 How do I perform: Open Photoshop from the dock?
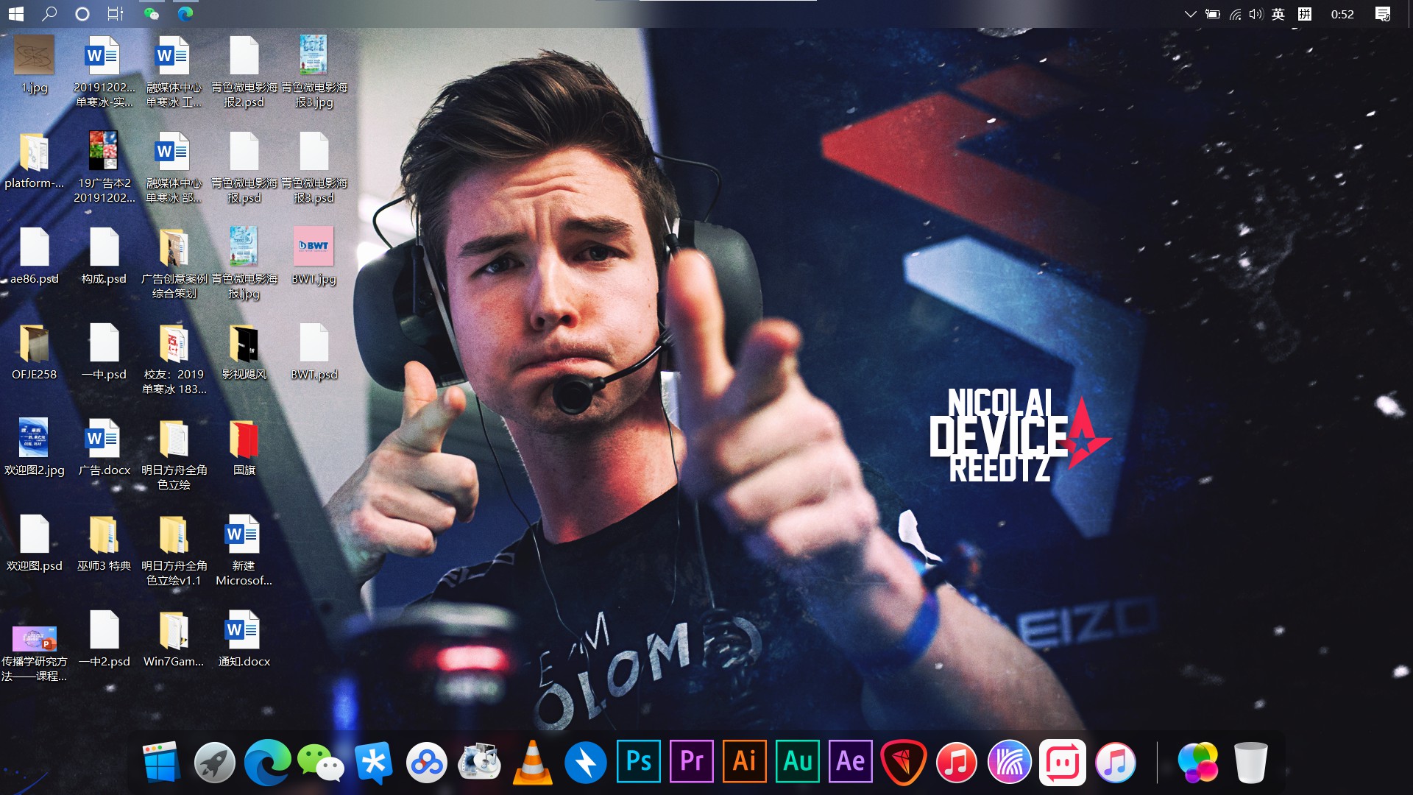coord(638,761)
